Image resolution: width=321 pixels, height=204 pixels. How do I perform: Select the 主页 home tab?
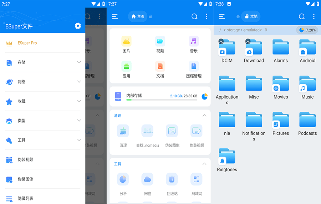coord(138,16)
